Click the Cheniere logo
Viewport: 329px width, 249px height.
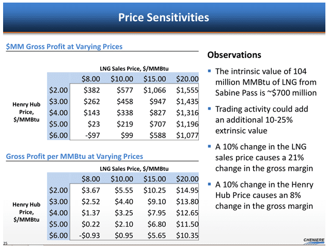coord(312,241)
